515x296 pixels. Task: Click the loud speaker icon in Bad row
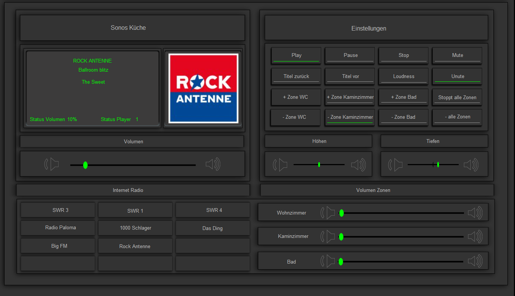(475, 261)
